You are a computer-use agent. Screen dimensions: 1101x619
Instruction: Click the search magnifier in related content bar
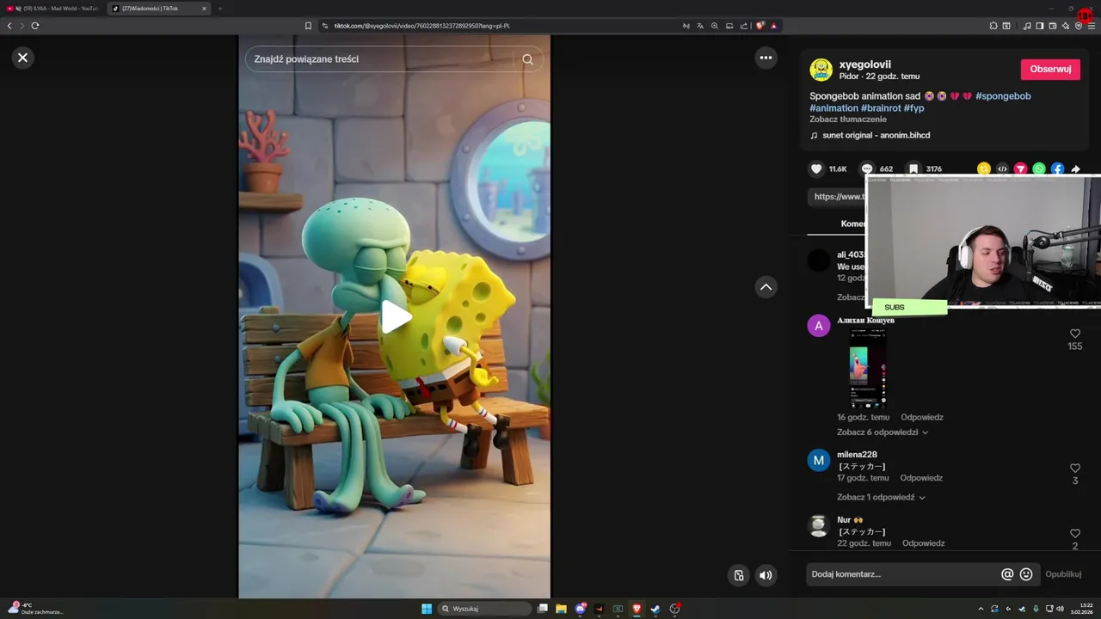[x=528, y=59]
